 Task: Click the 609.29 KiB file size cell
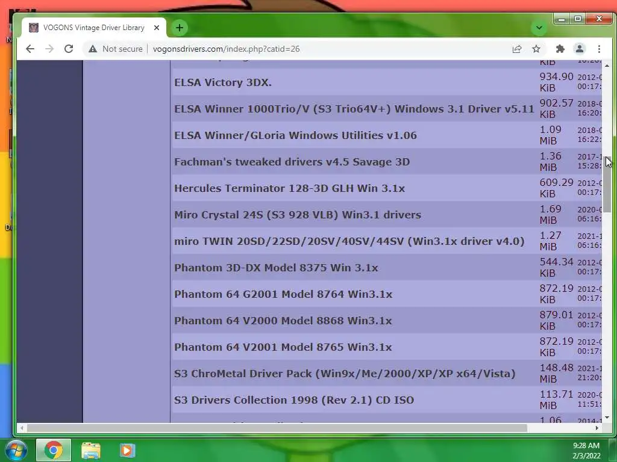pyautogui.click(x=556, y=188)
